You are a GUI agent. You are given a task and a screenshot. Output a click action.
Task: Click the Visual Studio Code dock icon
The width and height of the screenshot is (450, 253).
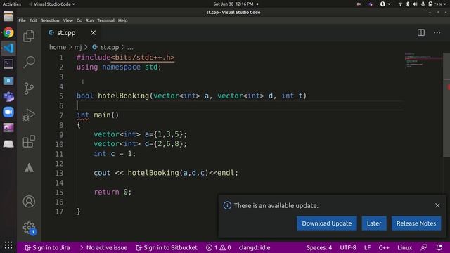[x=8, y=48]
